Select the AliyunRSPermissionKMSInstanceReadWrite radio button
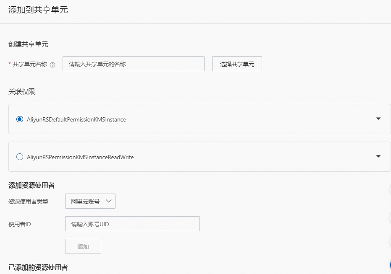391x274 pixels. coord(19,157)
